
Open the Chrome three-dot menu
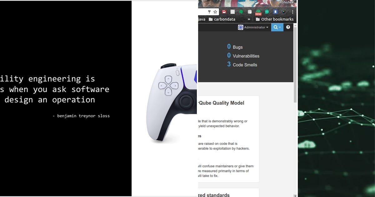pos(292,11)
